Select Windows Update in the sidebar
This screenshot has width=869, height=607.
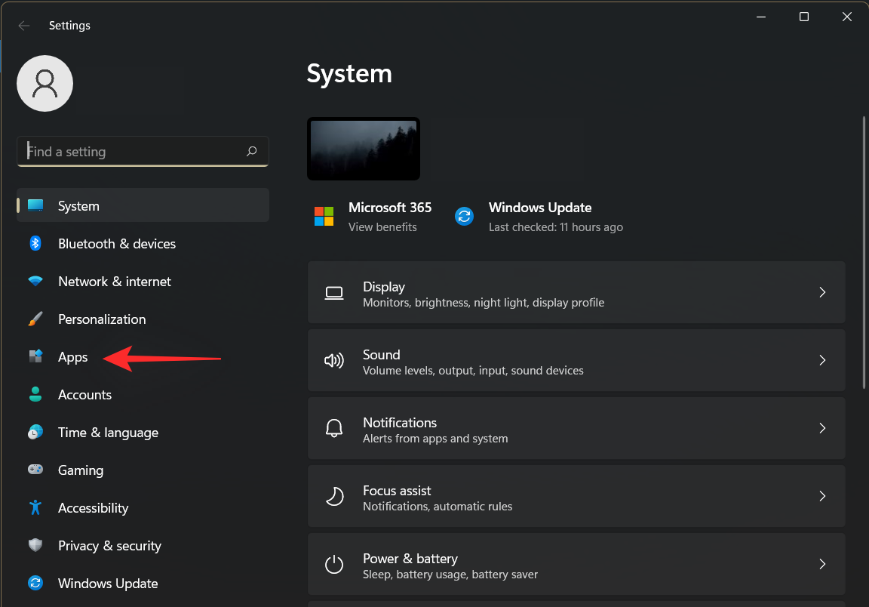pos(107,583)
